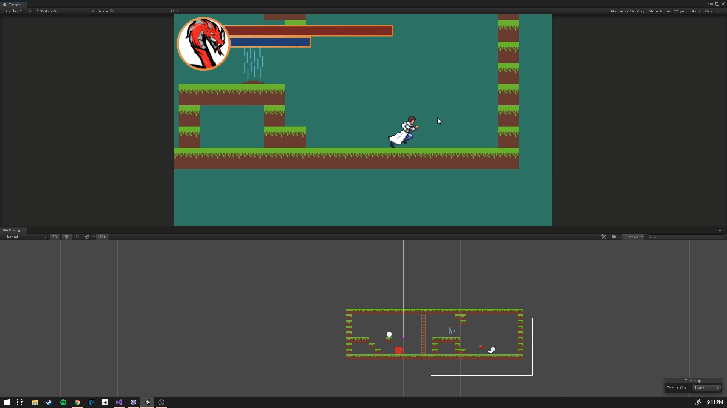This screenshot has width=727, height=408.
Task: Select the white circle object in Scene
Action: click(389, 334)
